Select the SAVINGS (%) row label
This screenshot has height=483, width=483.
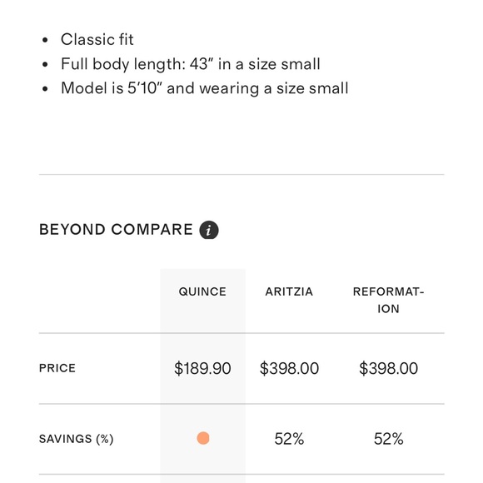77,439
